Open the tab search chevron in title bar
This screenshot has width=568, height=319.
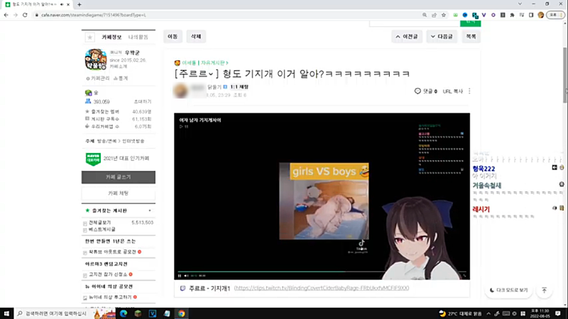(x=520, y=4)
